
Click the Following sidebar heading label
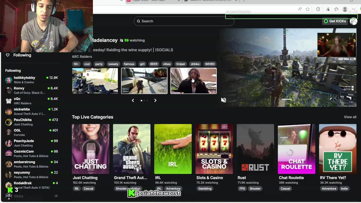pos(13,70)
